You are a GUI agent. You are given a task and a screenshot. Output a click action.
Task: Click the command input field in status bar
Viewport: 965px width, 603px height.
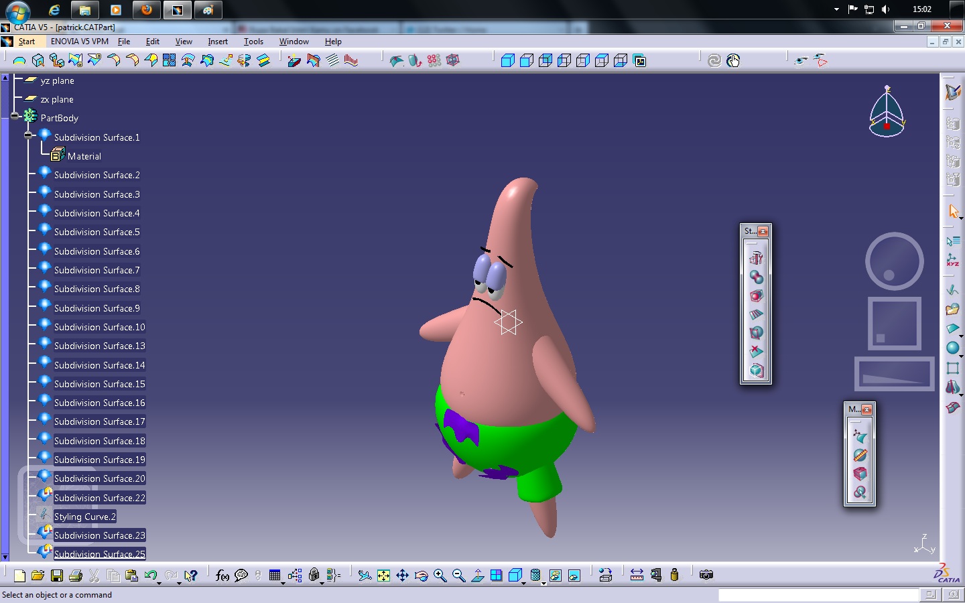pyautogui.click(x=818, y=595)
